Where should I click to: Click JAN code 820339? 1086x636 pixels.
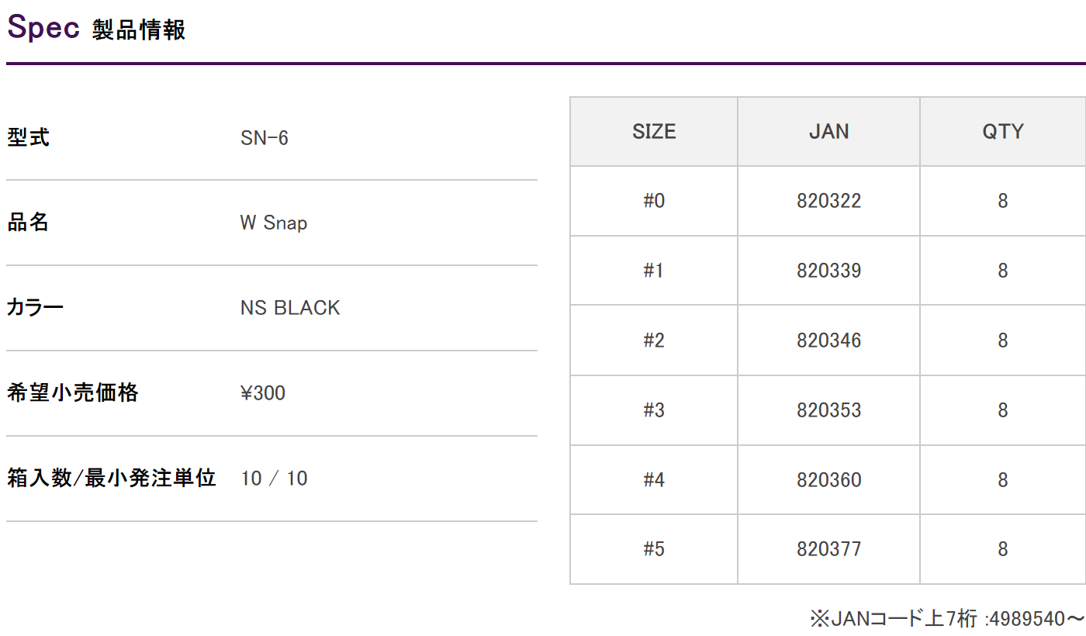[x=828, y=271]
